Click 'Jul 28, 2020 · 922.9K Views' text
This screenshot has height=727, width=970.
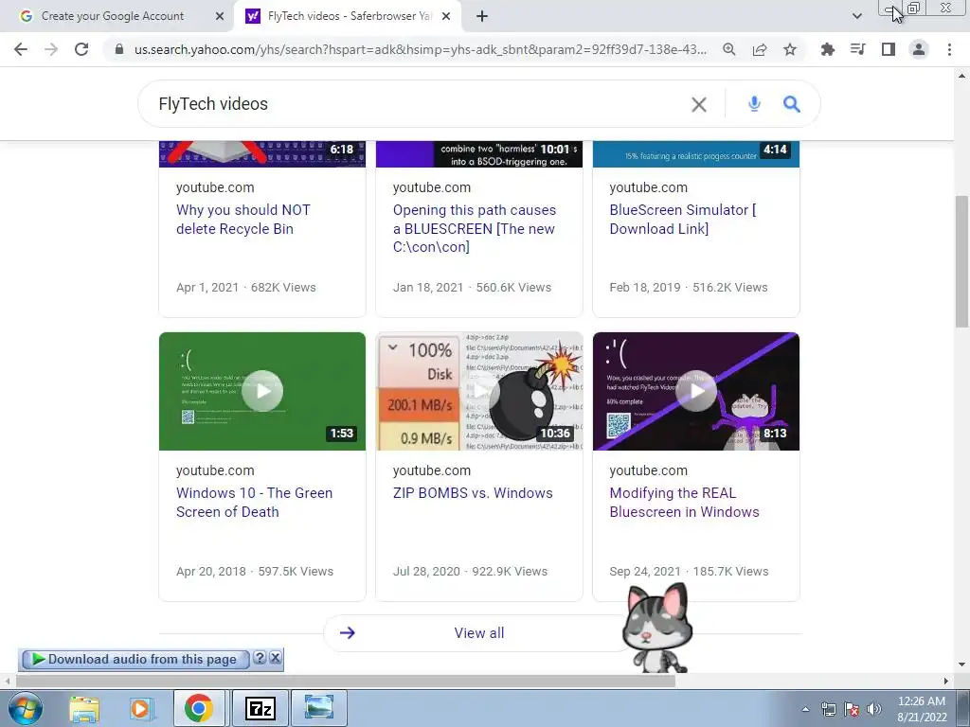(x=470, y=571)
